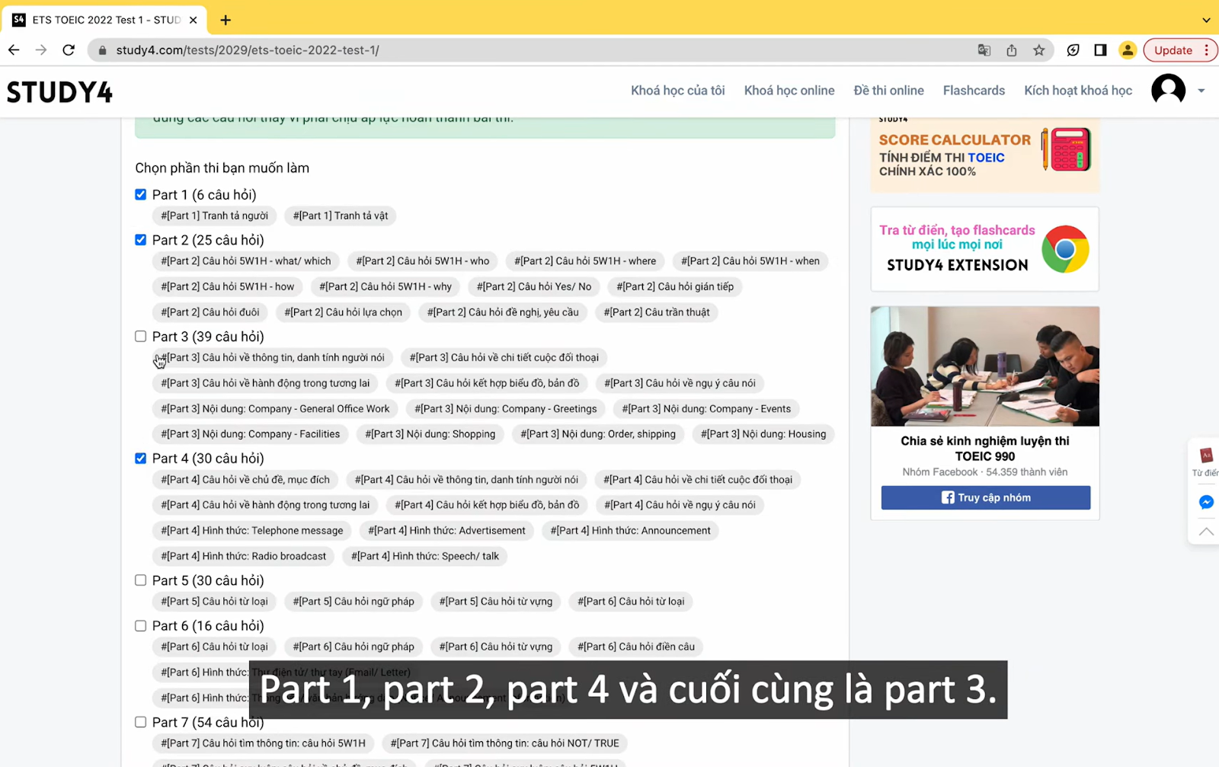Uncheck Part 4 (30 câu hỏi) checkbox

[x=141, y=459]
